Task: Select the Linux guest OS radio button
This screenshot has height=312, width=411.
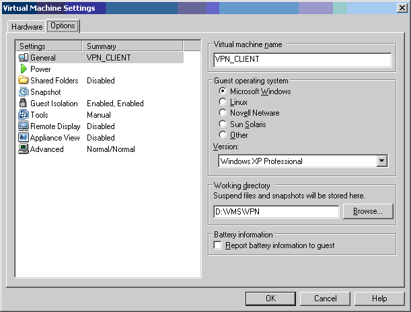Action: point(223,102)
